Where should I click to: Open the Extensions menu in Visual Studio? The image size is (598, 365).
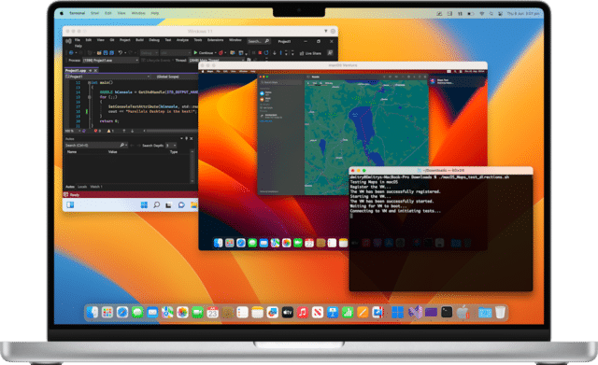coord(215,39)
